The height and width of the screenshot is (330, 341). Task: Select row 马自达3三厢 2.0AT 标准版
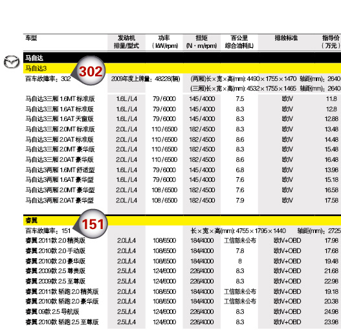point(182,139)
